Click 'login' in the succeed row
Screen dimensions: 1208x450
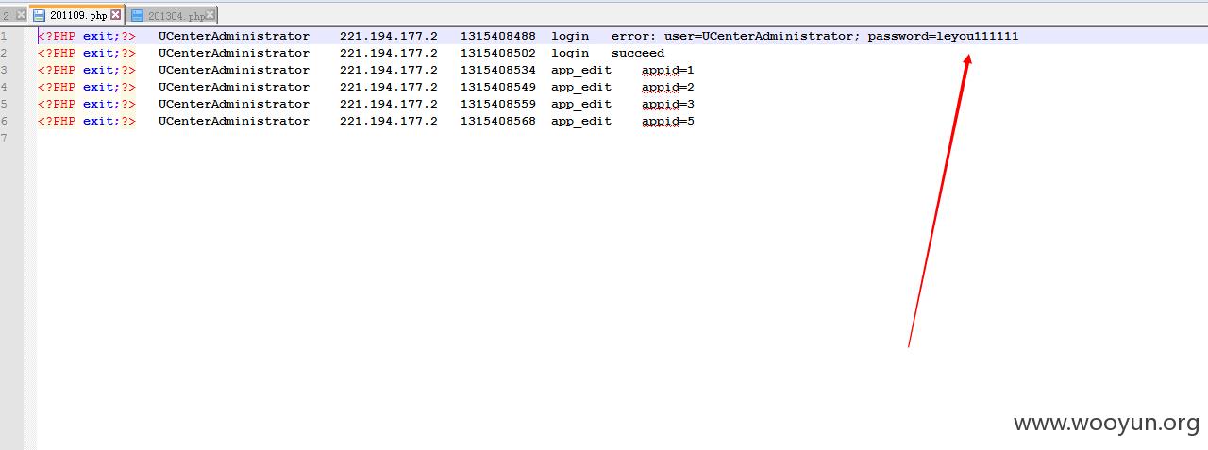570,53
